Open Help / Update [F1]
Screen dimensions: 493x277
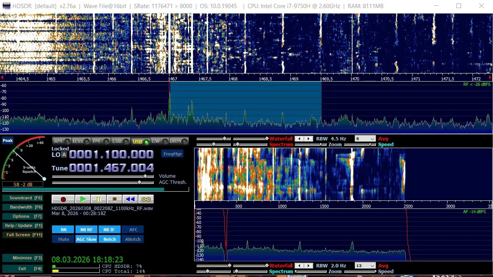tap(22, 225)
